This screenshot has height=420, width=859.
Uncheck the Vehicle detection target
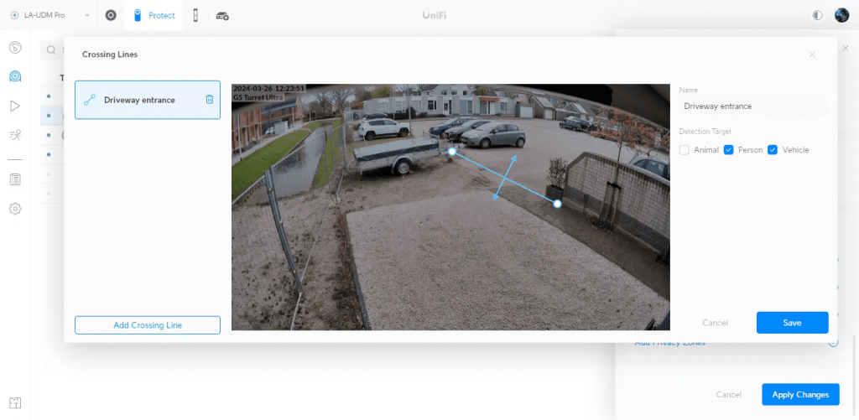[773, 150]
